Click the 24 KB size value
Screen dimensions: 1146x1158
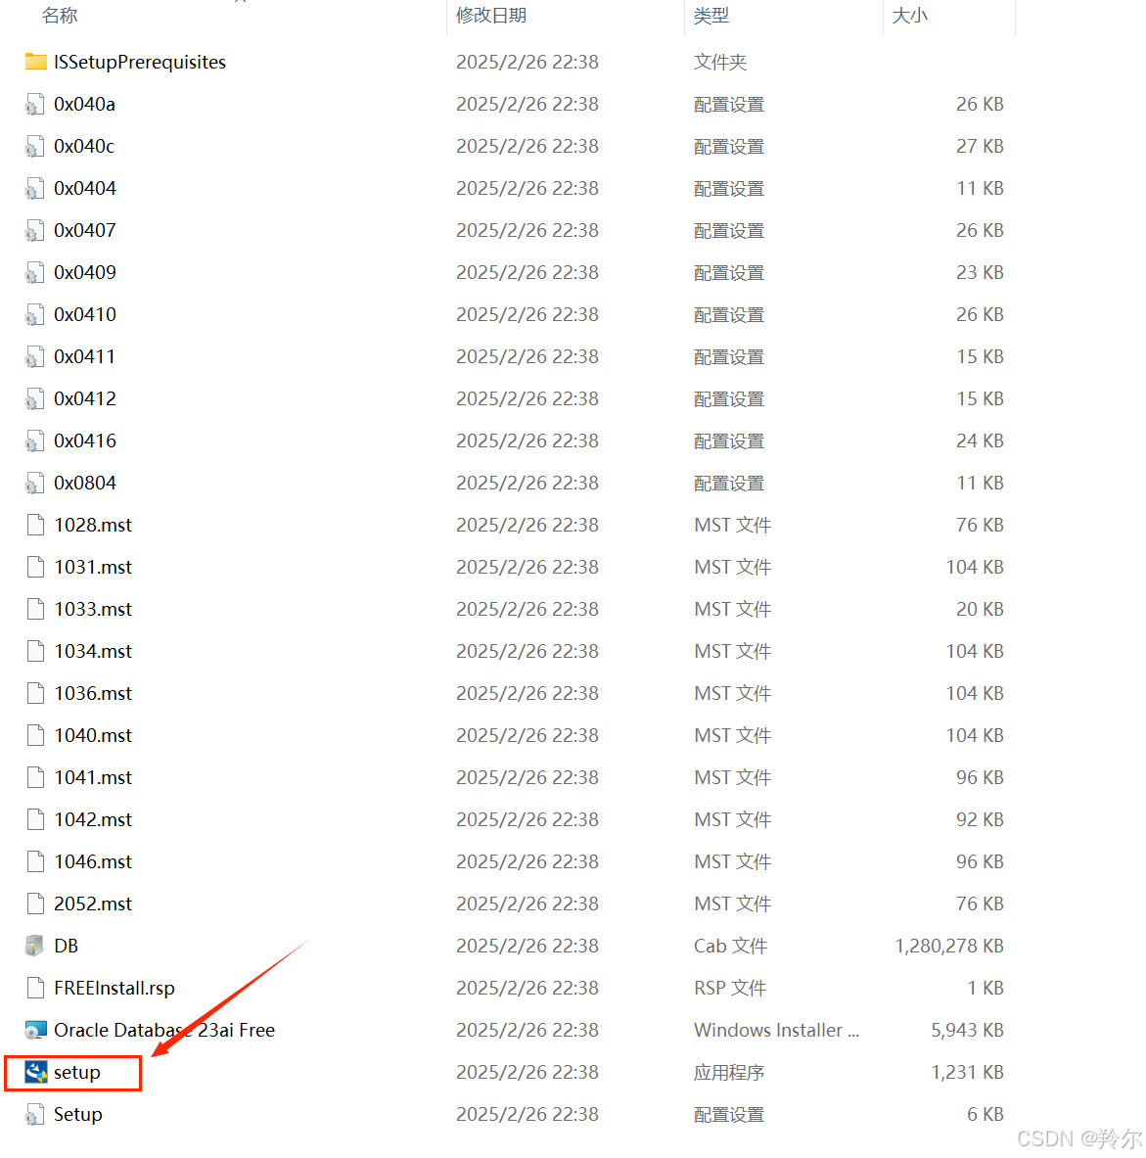pos(980,440)
